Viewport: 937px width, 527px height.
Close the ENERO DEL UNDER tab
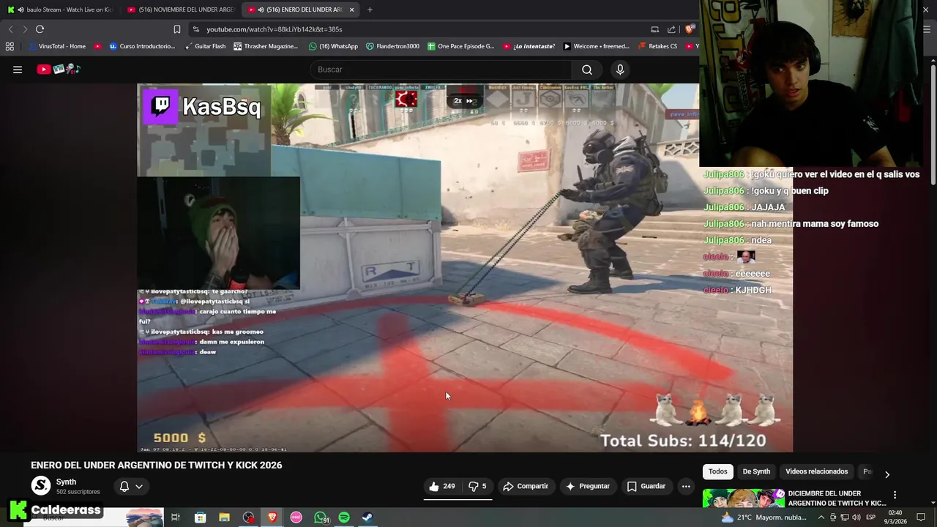click(x=352, y=10)
